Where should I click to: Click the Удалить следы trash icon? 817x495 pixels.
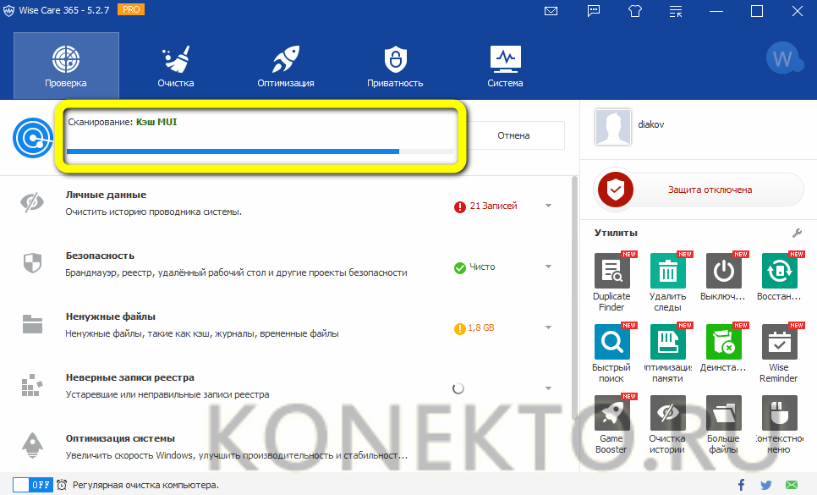pyautogui.click(x=667, y=272)
